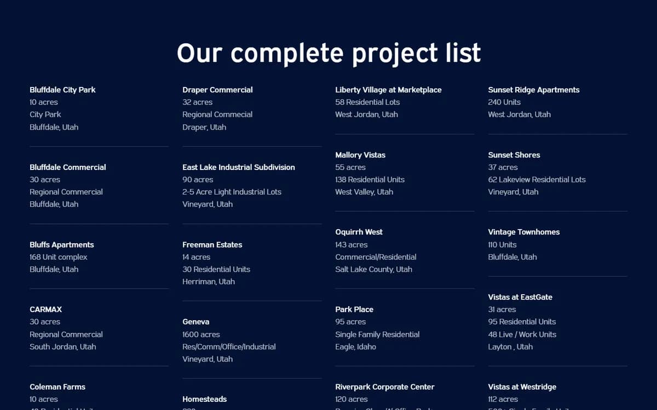Select the Riverpark Corporate Center title
This screenshot has width=657, height=410.
(385, 387)
